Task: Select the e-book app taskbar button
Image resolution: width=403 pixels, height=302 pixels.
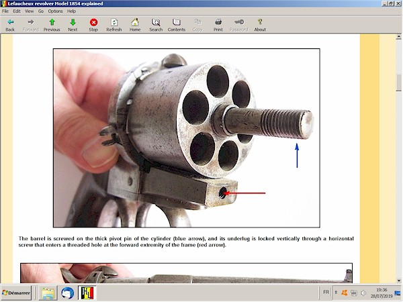Action: 87,293
